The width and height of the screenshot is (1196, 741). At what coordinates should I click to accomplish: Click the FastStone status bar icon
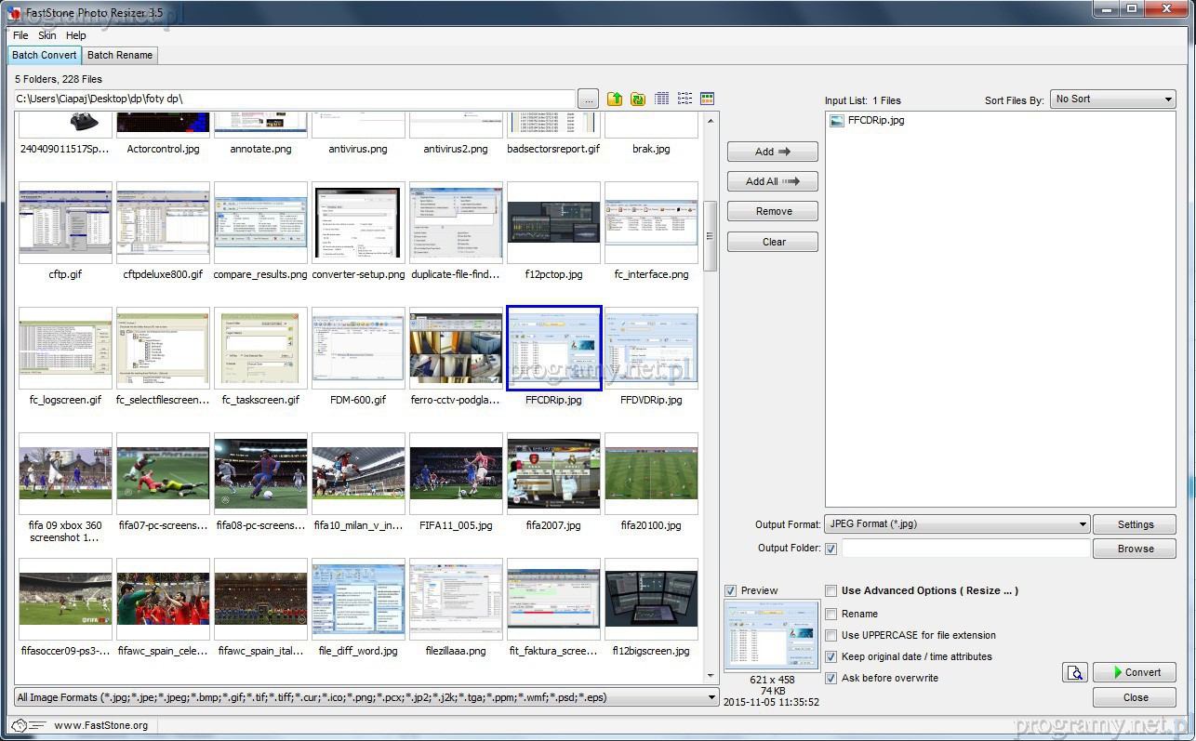coord(19,725)
